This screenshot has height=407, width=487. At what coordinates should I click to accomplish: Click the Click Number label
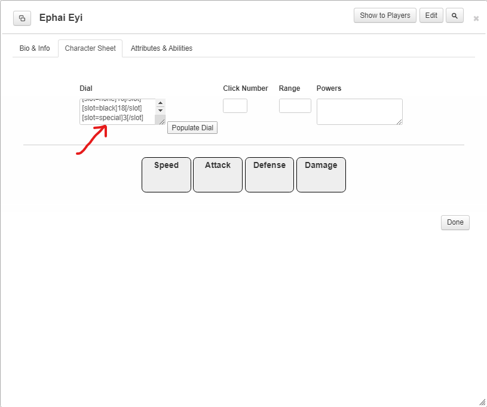(246, 88)
